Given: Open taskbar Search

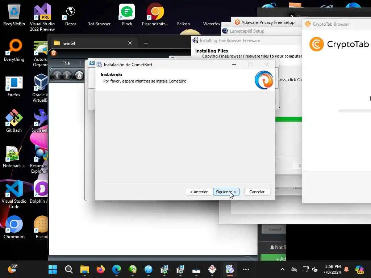Looking at the screenshot, I should coord(68,269).
